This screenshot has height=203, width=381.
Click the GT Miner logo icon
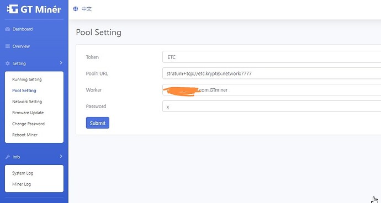12,9
